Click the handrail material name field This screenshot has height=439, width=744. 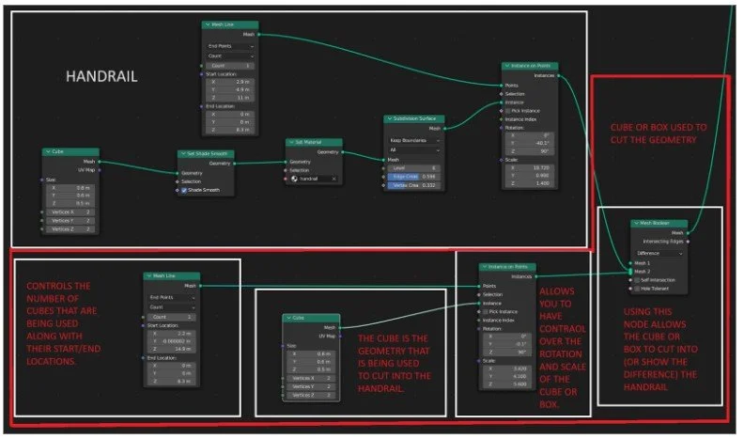(314, 179)
